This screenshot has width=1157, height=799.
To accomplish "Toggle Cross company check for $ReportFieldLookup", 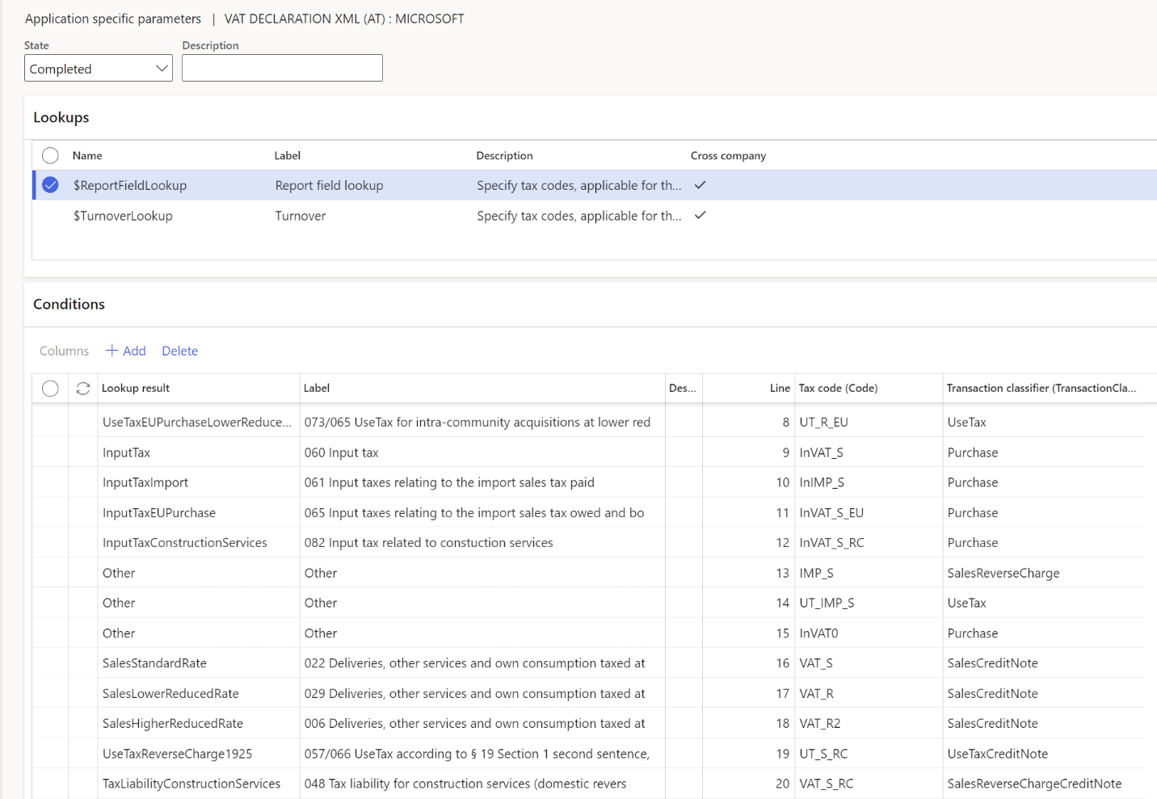I will (701, 185).
